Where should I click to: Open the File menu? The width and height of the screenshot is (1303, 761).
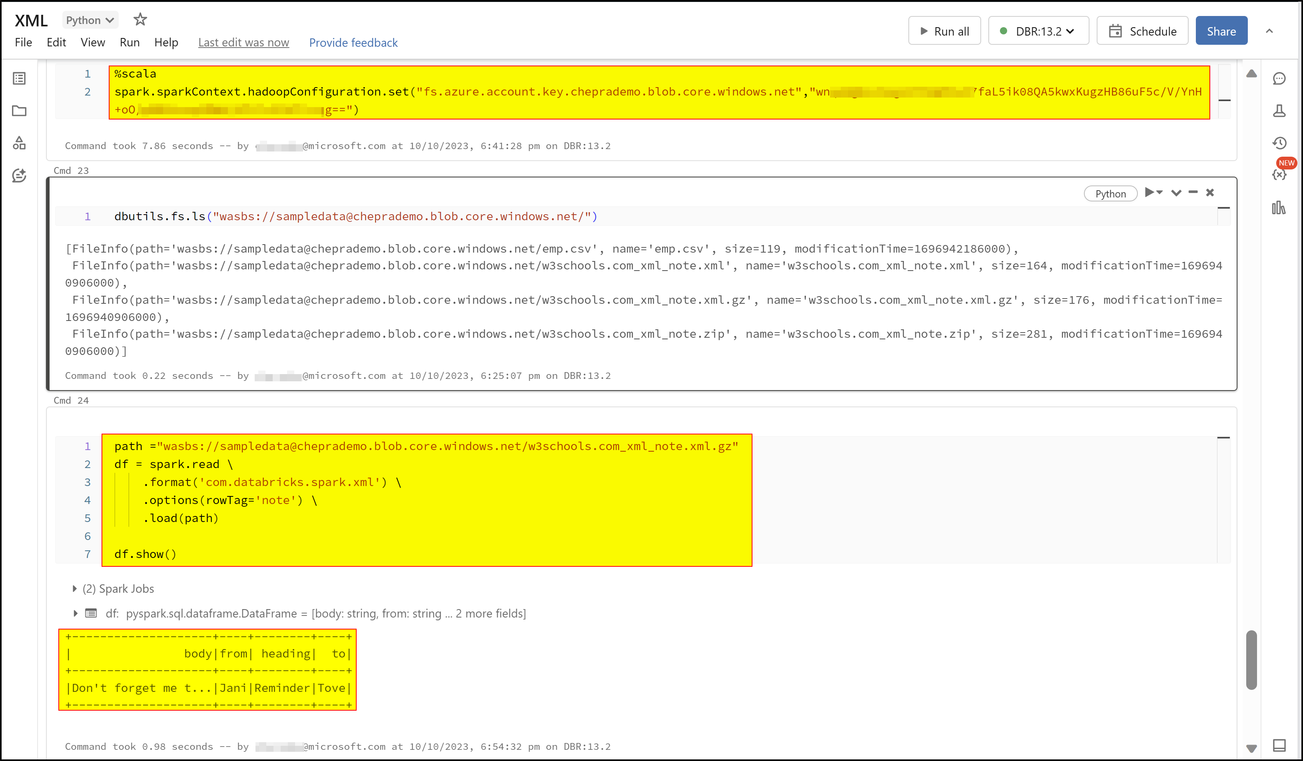pos(23,42)
